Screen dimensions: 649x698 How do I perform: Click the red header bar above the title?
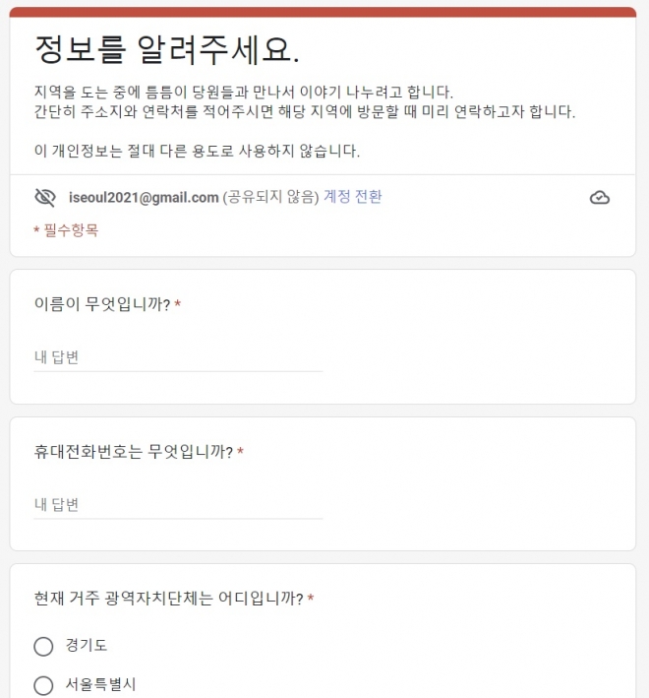[x=324, y=12]
